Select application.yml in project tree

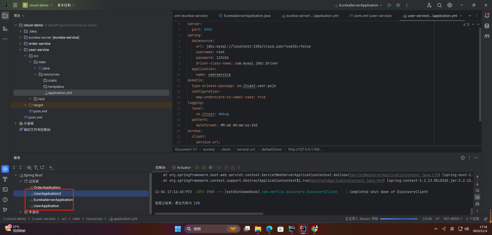tap(91, 93)
